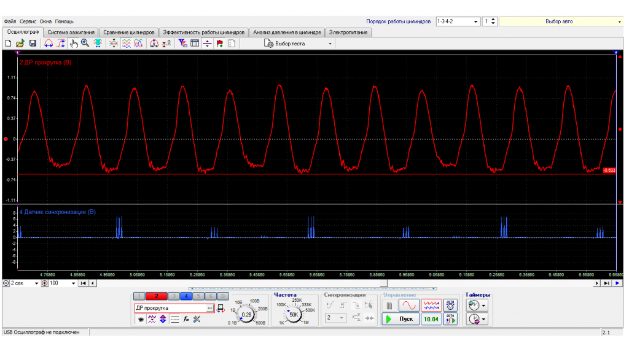
Task: Switch to Электропитание tab
Action: pos(348,33)
